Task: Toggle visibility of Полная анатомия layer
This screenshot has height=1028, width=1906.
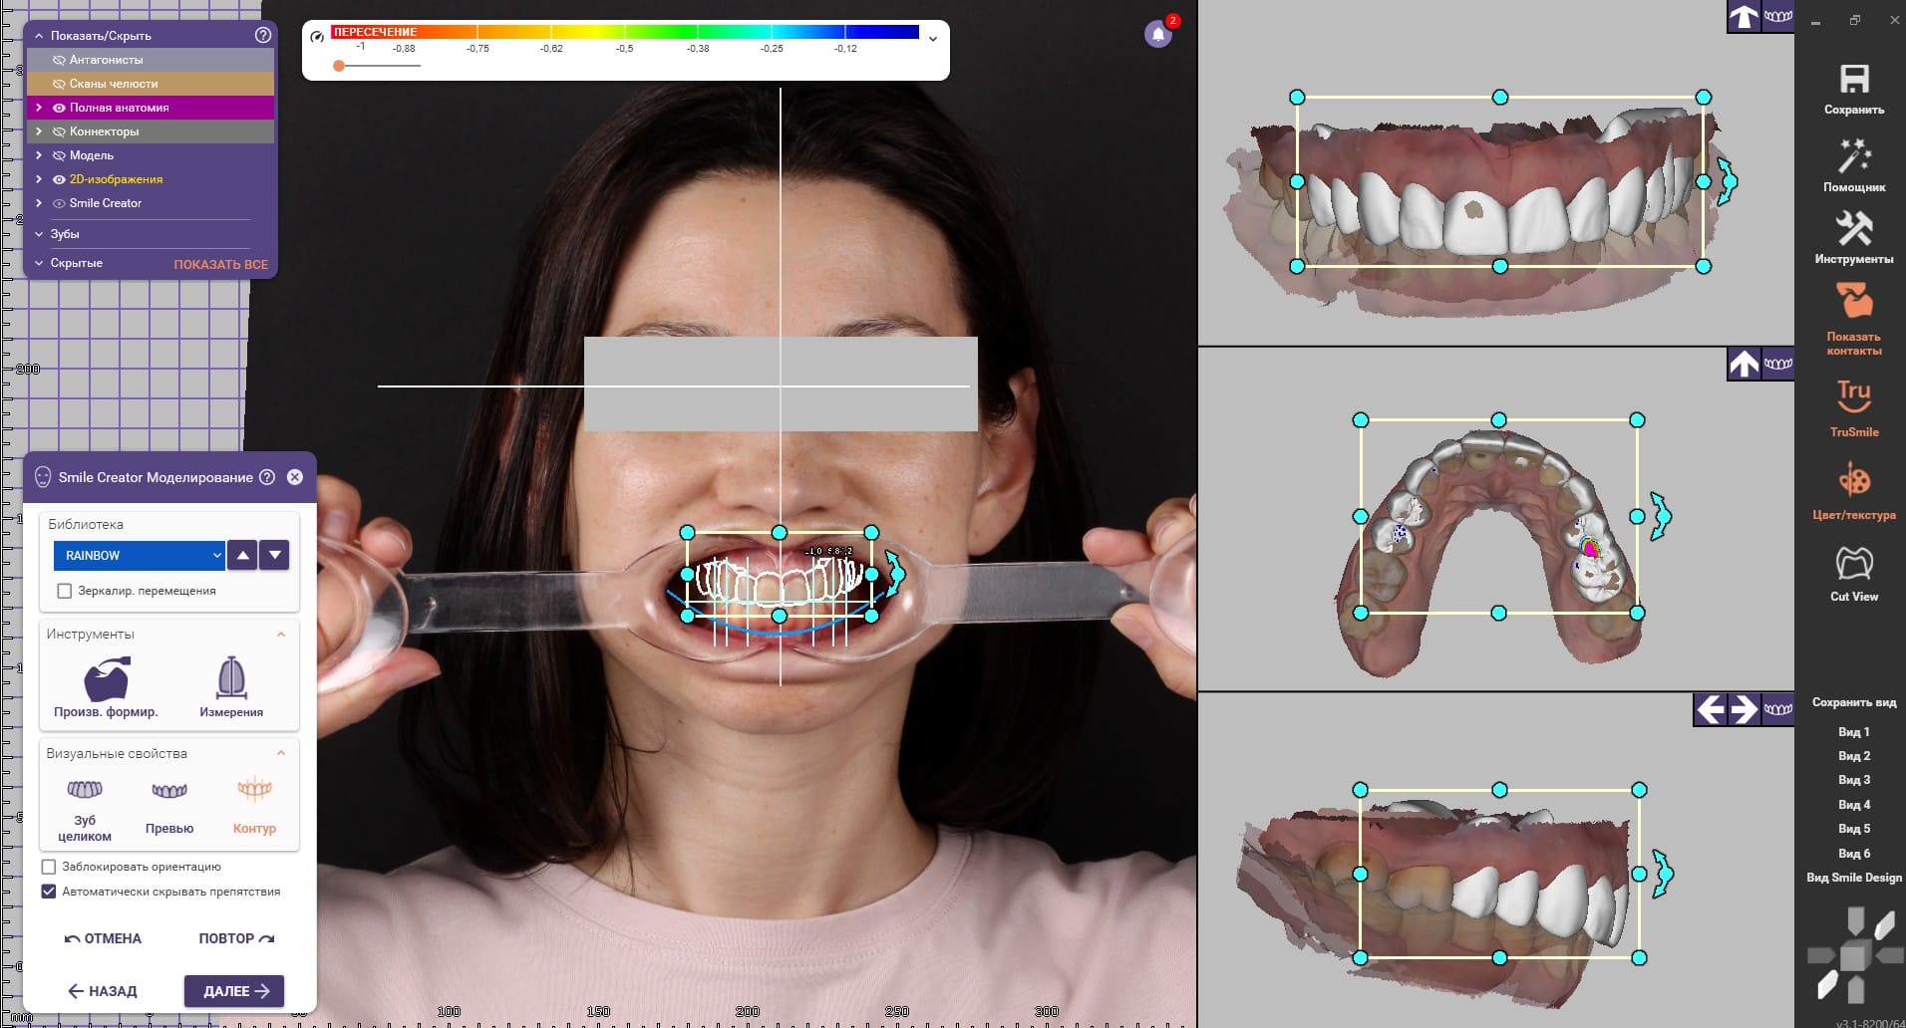Action: [x=59, y=108]
